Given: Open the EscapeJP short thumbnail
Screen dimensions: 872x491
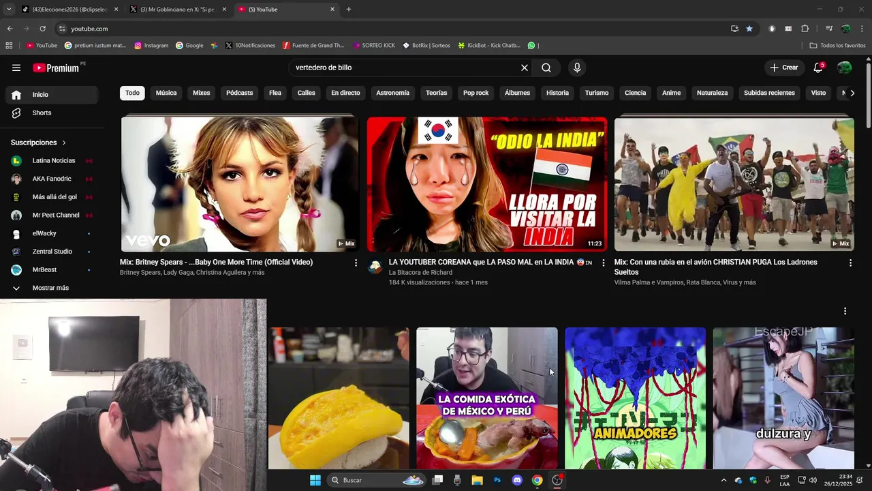Looking at the screenshot, I should [783, 398].
